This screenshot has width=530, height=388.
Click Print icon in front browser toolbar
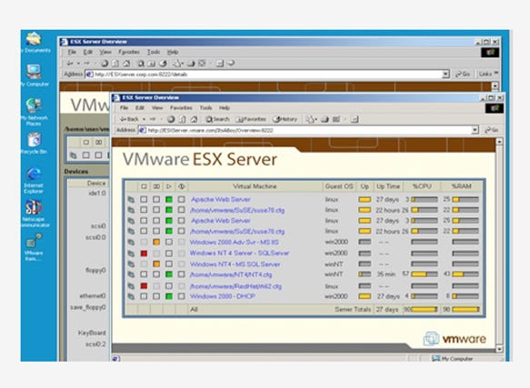coord(325,119)
